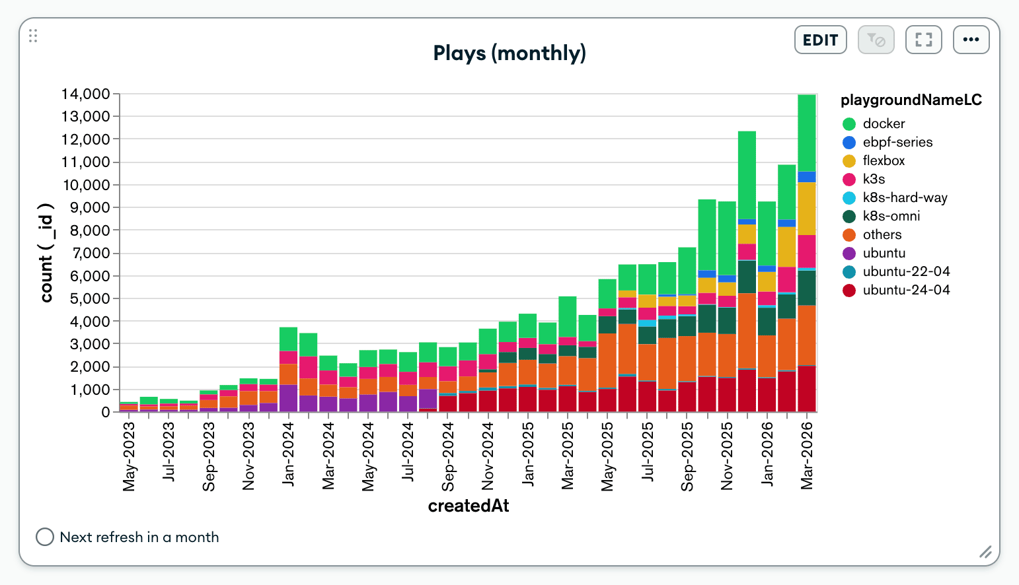Toggle k3s series in the legend

tap(873, 179)
